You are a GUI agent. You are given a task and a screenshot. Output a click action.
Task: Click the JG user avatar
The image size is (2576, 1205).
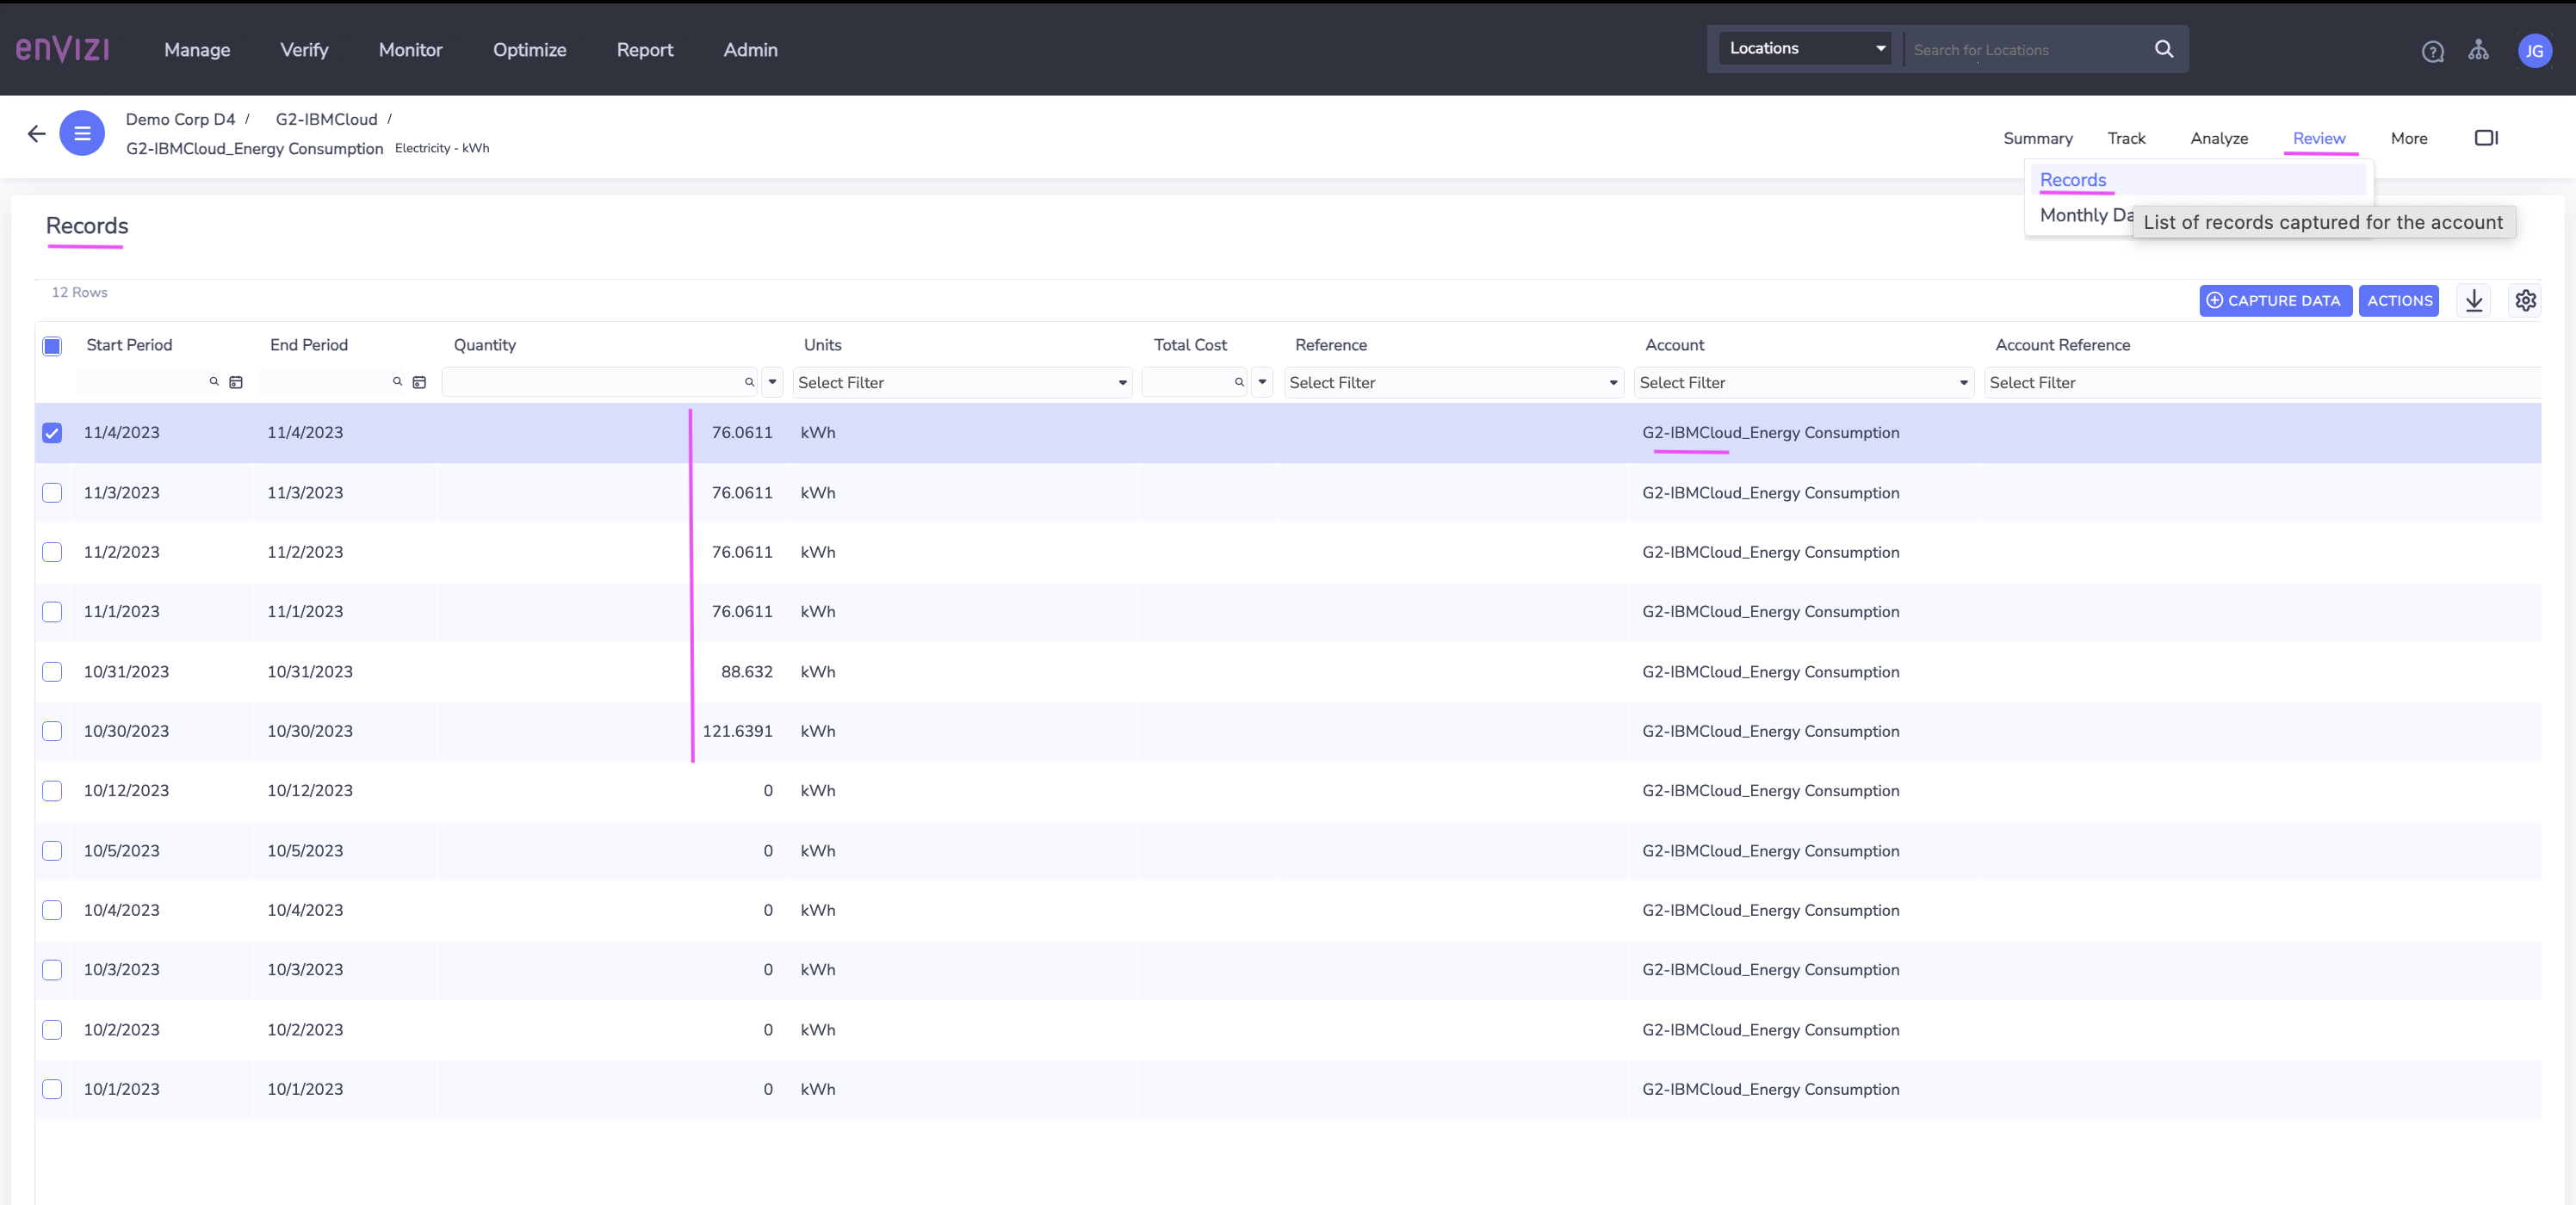(2533, 51)
